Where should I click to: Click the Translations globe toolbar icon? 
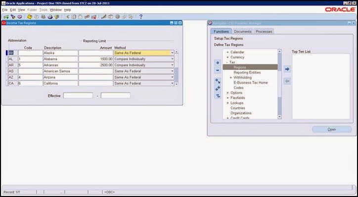(118, 17)
